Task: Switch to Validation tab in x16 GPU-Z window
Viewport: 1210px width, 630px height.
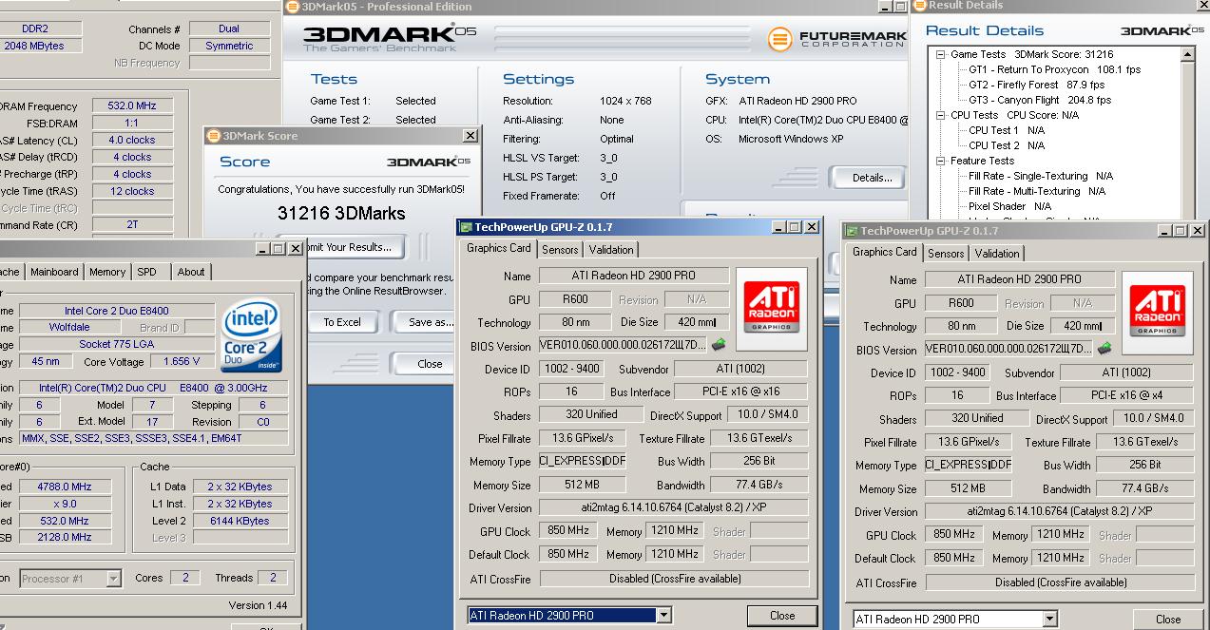Action: pos(611,249)
